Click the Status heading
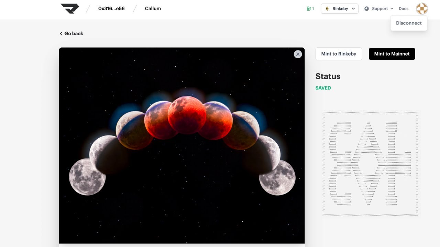Screen dimensions: 440x247 [328, 76]
